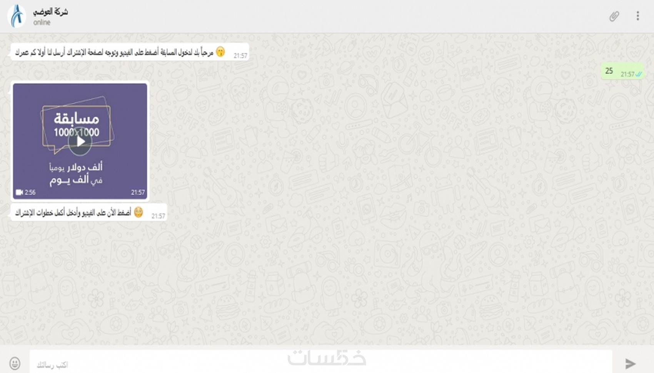The image size is (654, 373).
Task: Click the contact profile avatar
Action: [x=17, y=16]
